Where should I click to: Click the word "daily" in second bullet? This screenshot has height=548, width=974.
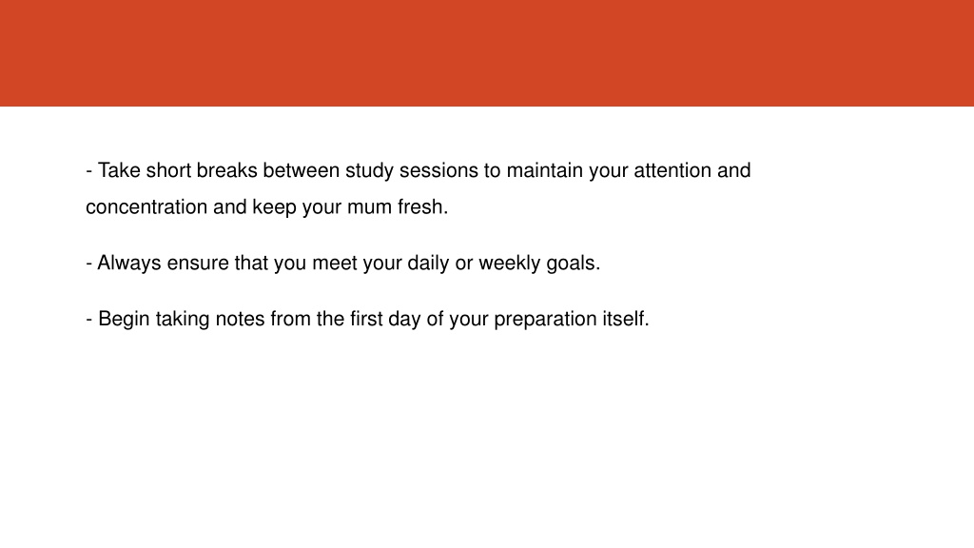[428, 263]
